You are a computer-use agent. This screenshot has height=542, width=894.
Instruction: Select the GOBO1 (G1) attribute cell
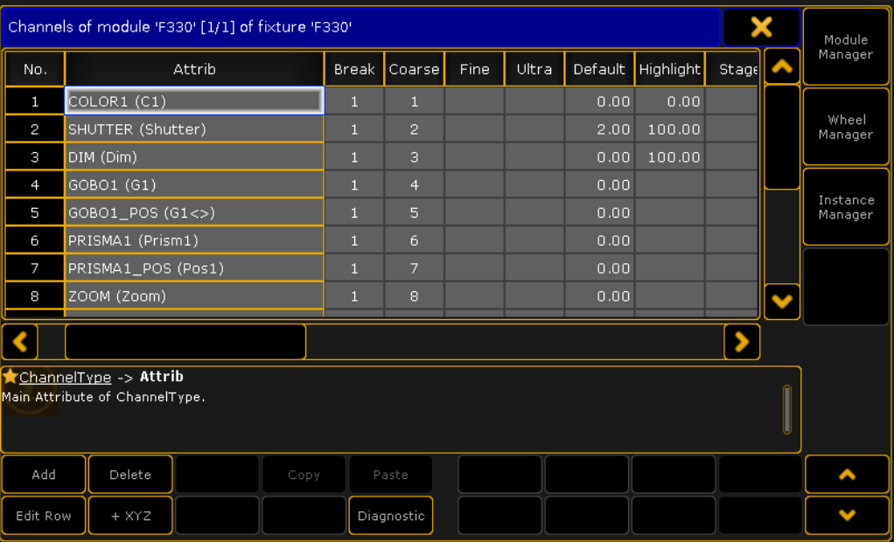pos(194,184)
